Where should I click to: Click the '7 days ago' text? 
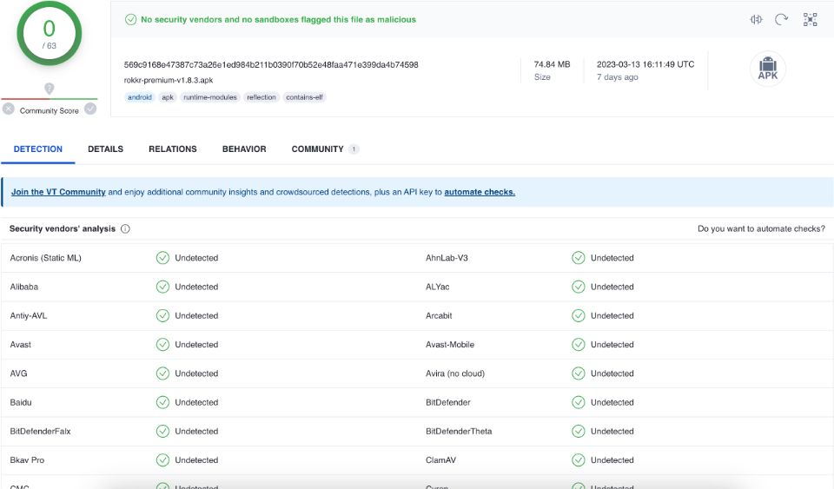tap(617, 77)
